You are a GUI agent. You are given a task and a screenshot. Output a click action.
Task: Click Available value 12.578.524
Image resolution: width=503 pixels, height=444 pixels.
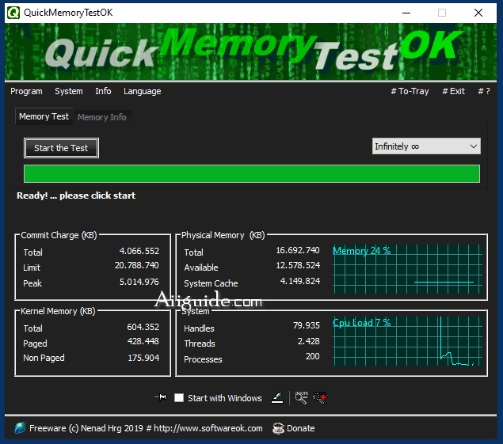tap(298, 265)
